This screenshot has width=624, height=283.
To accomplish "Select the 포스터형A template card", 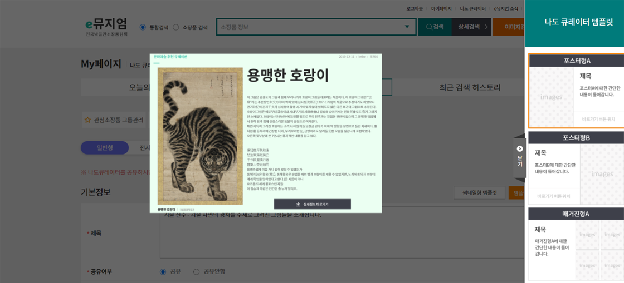I will pyautogui.click(x=576, y=91).
